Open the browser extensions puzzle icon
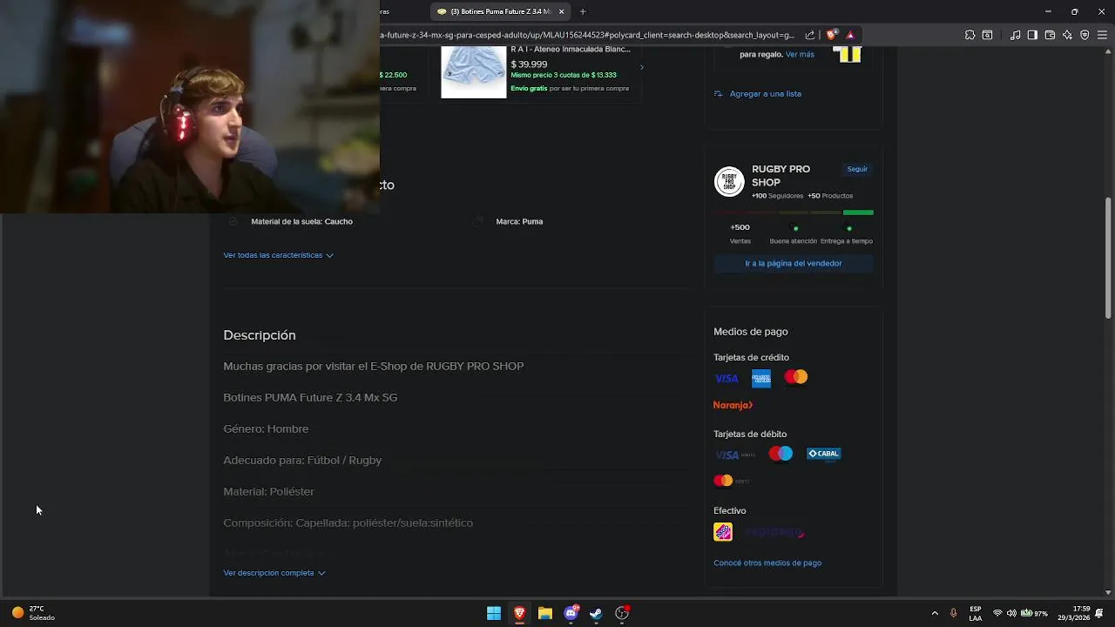The width and height of the screenshot is (1115, 627). (970, 35)
